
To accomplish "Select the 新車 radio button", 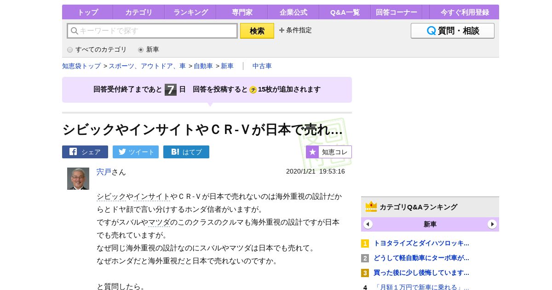I will [141, 50].
